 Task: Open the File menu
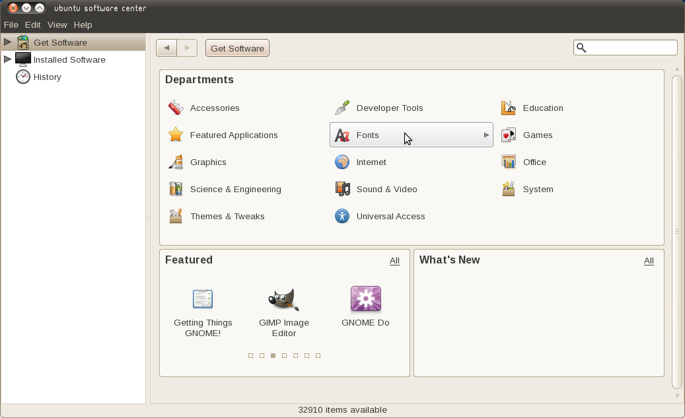11,25
